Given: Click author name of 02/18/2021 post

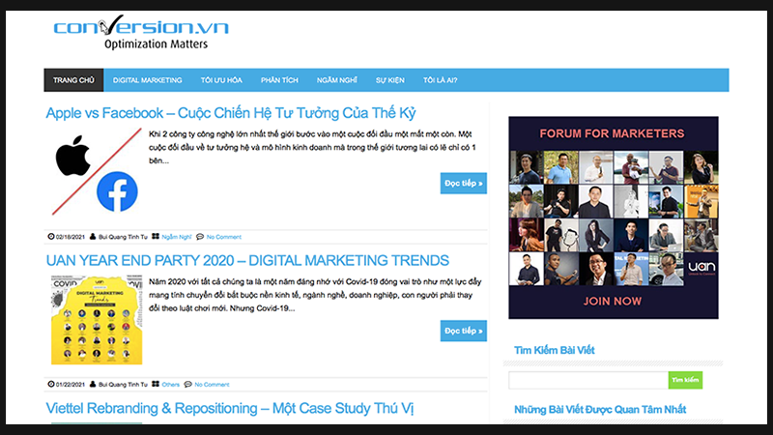Looking at the screenshot, I should (x=123, y=237).
